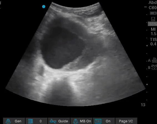The image size is (157, 124).
Task: Select the Gen optimization button
Action: (x=14, y=121)
